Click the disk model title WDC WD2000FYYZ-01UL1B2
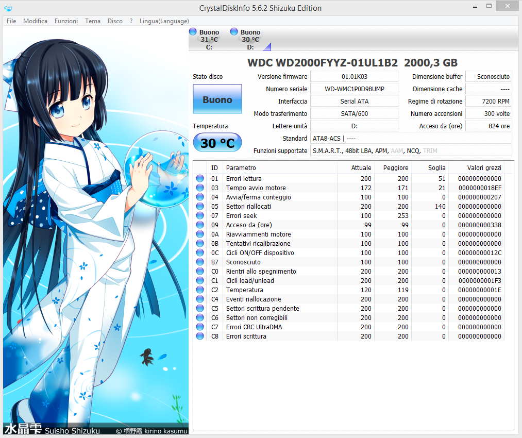The image size is (522, 438). tap(323, 62)
